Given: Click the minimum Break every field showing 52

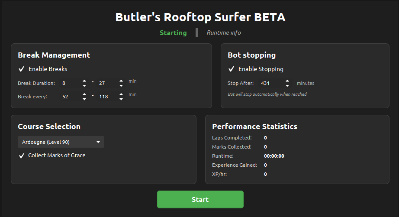Looking at the screenshot, I should pos(70,97).
